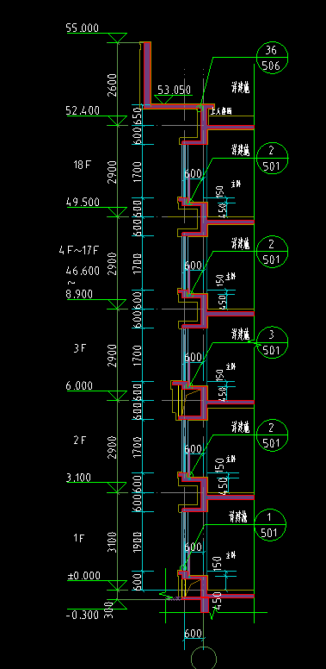Select the 3F floor label
This screenshot has height=669, width=326.
(x=80, y=348)
